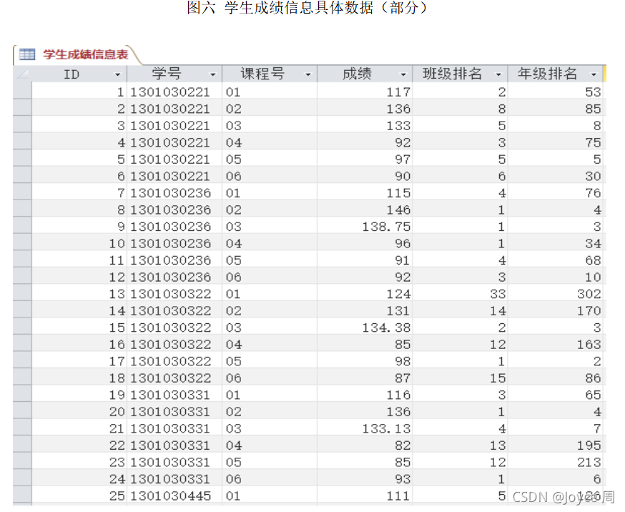625x512 pixels.
Task: Click course number cell in row ID 6
Action: pyautogui.click(x=270, y=175)
